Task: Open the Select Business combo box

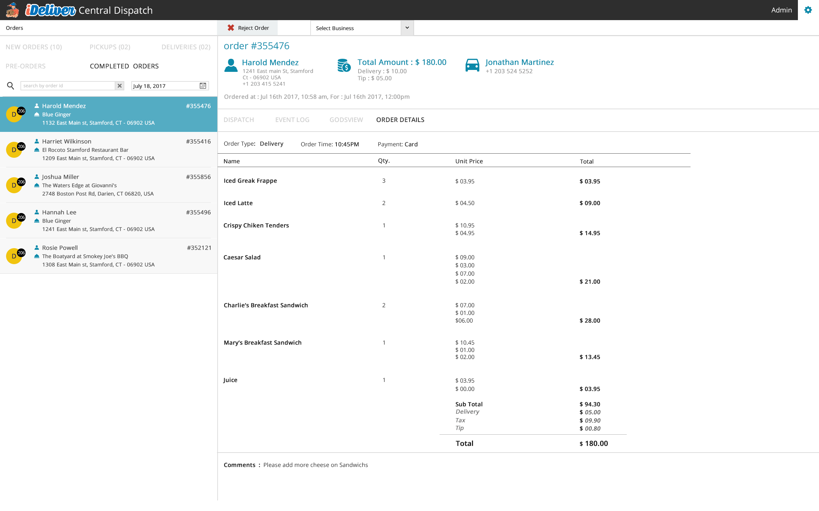Action: coord(362,28)
